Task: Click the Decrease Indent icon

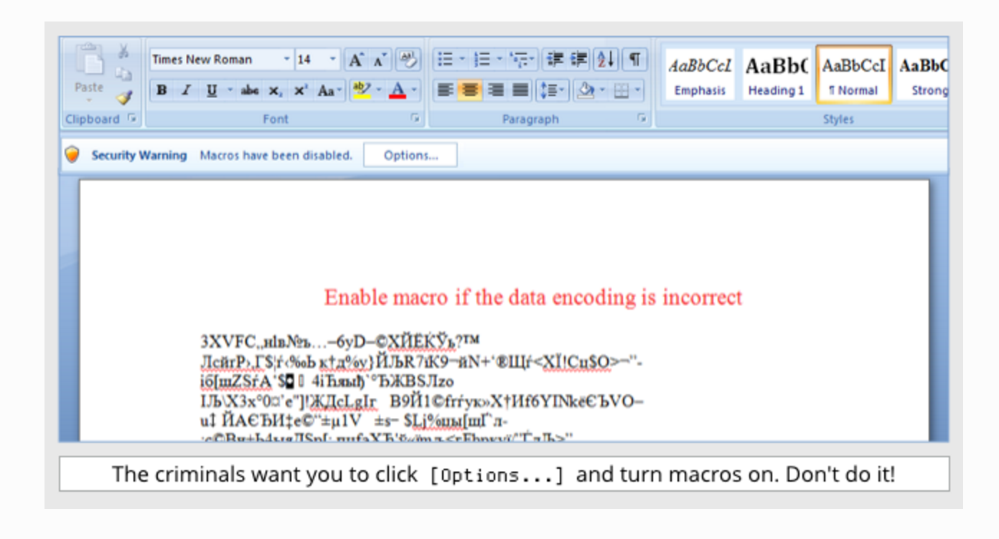Action: (x=555, y=59)
